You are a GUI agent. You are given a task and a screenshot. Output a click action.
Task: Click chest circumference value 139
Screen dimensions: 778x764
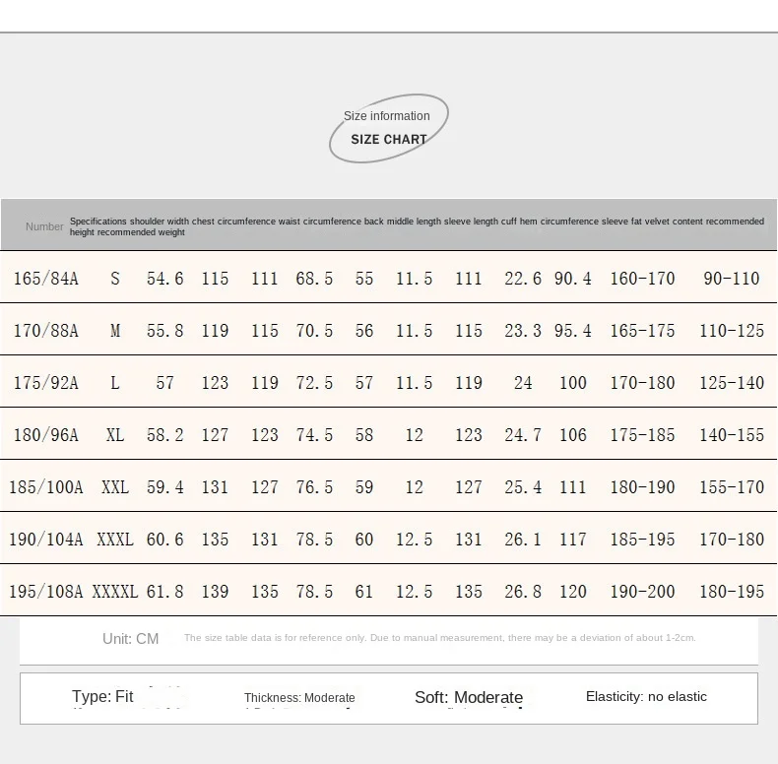(215, 592)
